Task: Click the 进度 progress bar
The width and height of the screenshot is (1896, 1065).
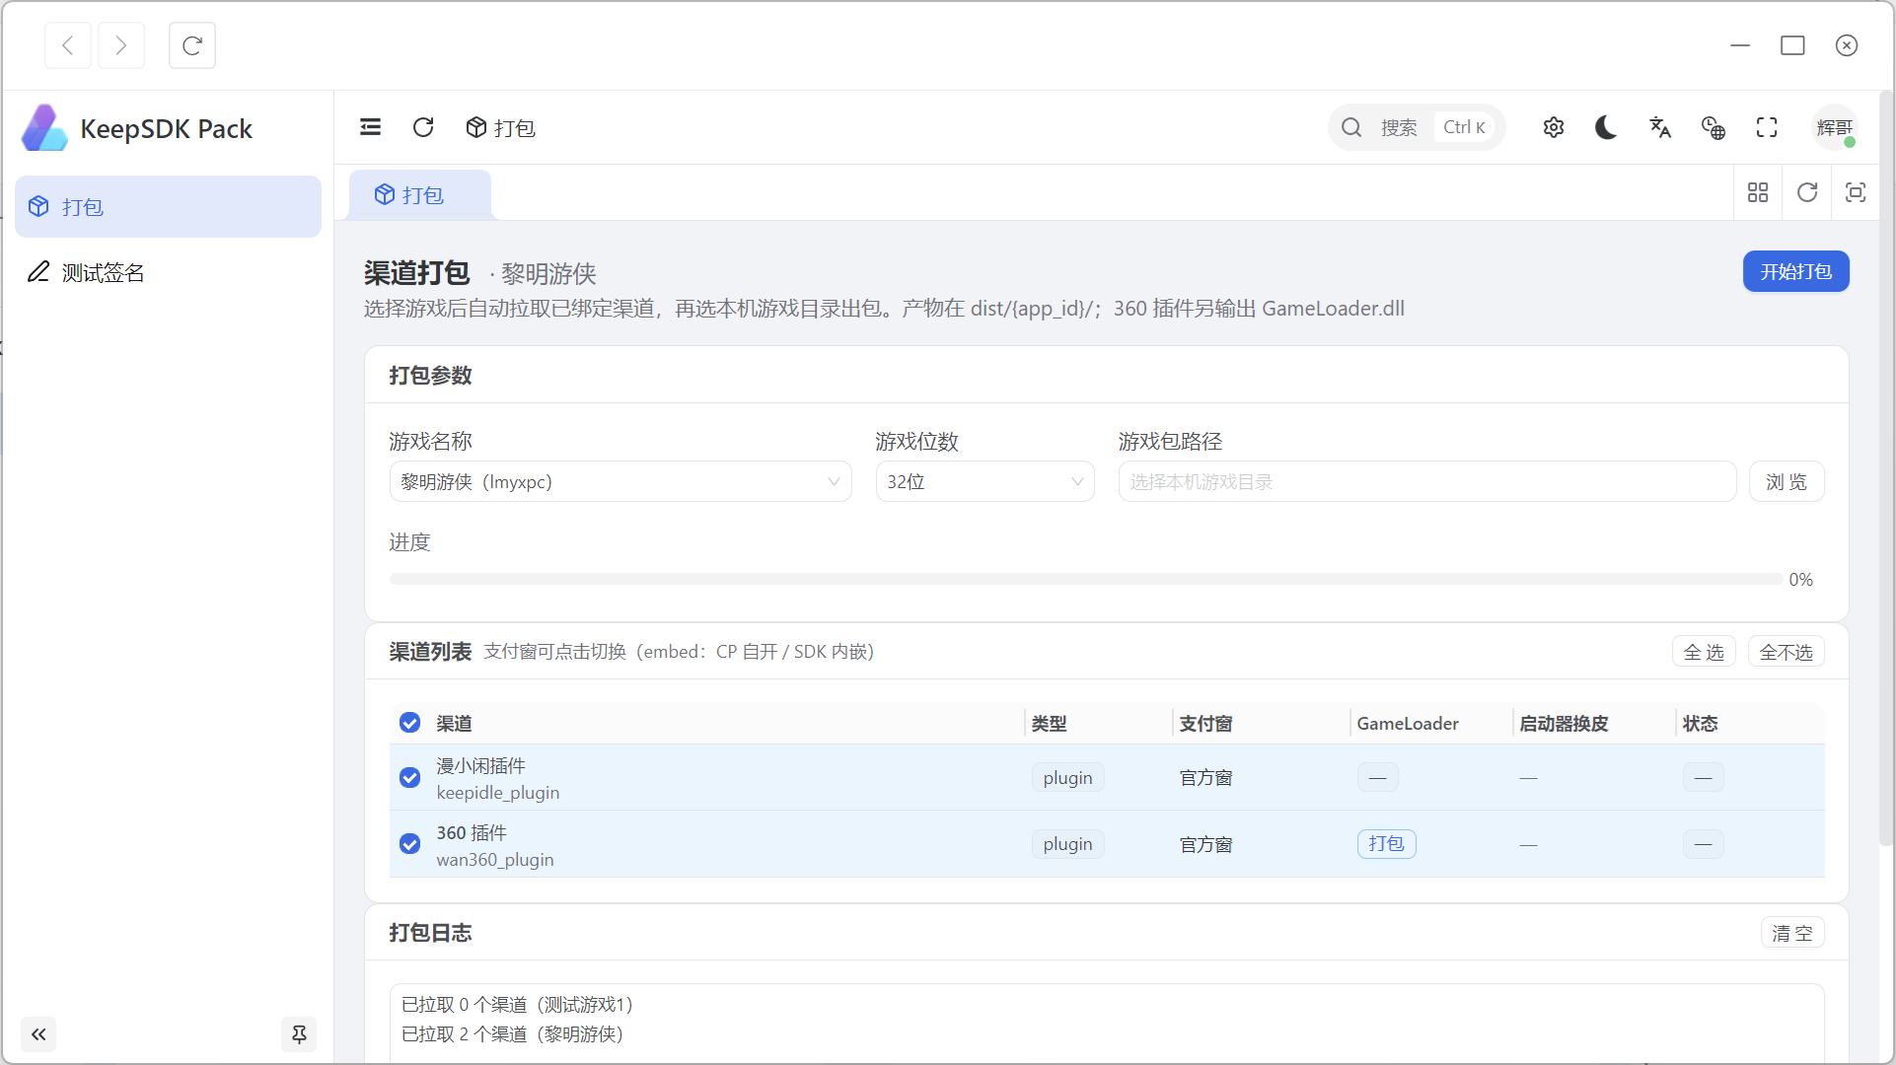Action: [1085, 579]
